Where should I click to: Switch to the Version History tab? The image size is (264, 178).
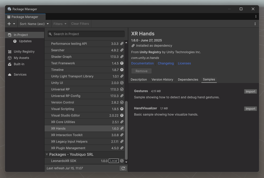tap(162, 80)
